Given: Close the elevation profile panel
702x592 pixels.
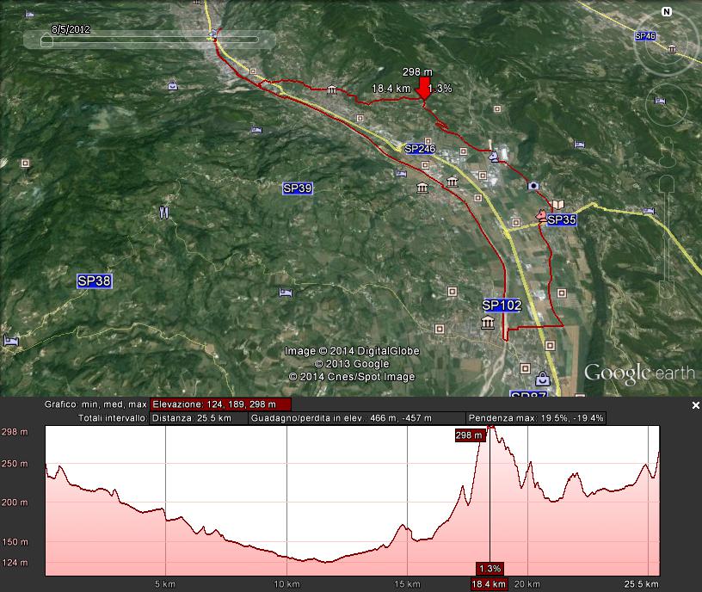Looking at the screenshot, I should [x=696, y=404].
